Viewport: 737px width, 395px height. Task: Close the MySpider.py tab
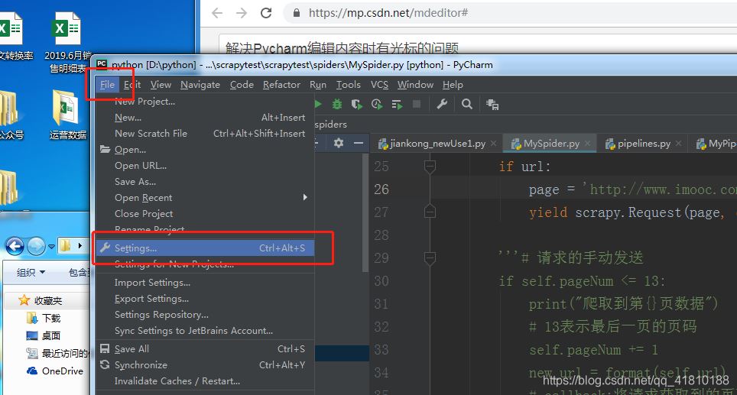pyautogui.click(x=587, y=143)
